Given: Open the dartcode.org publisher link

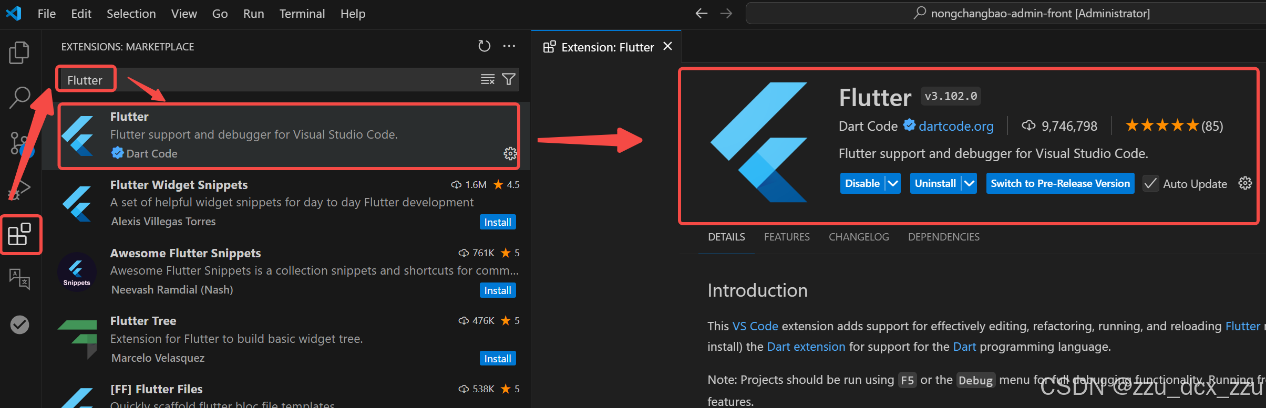Looking at the screenshot, I should click(x=956, y=126).
